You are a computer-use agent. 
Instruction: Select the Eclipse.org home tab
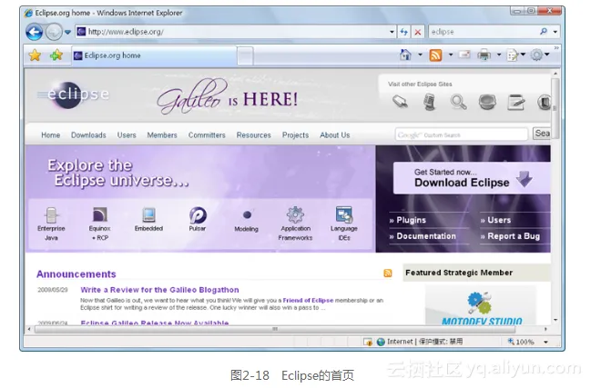[154, 55]
